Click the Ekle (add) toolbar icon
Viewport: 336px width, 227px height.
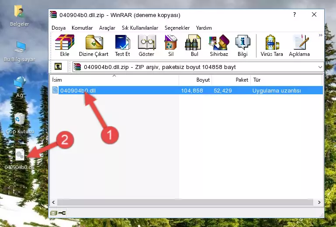tap(65, 45)
